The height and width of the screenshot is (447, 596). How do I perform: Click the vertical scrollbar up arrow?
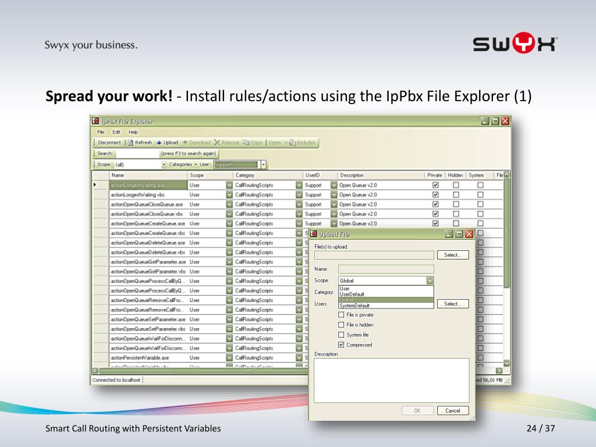click(x=506, y=175)
